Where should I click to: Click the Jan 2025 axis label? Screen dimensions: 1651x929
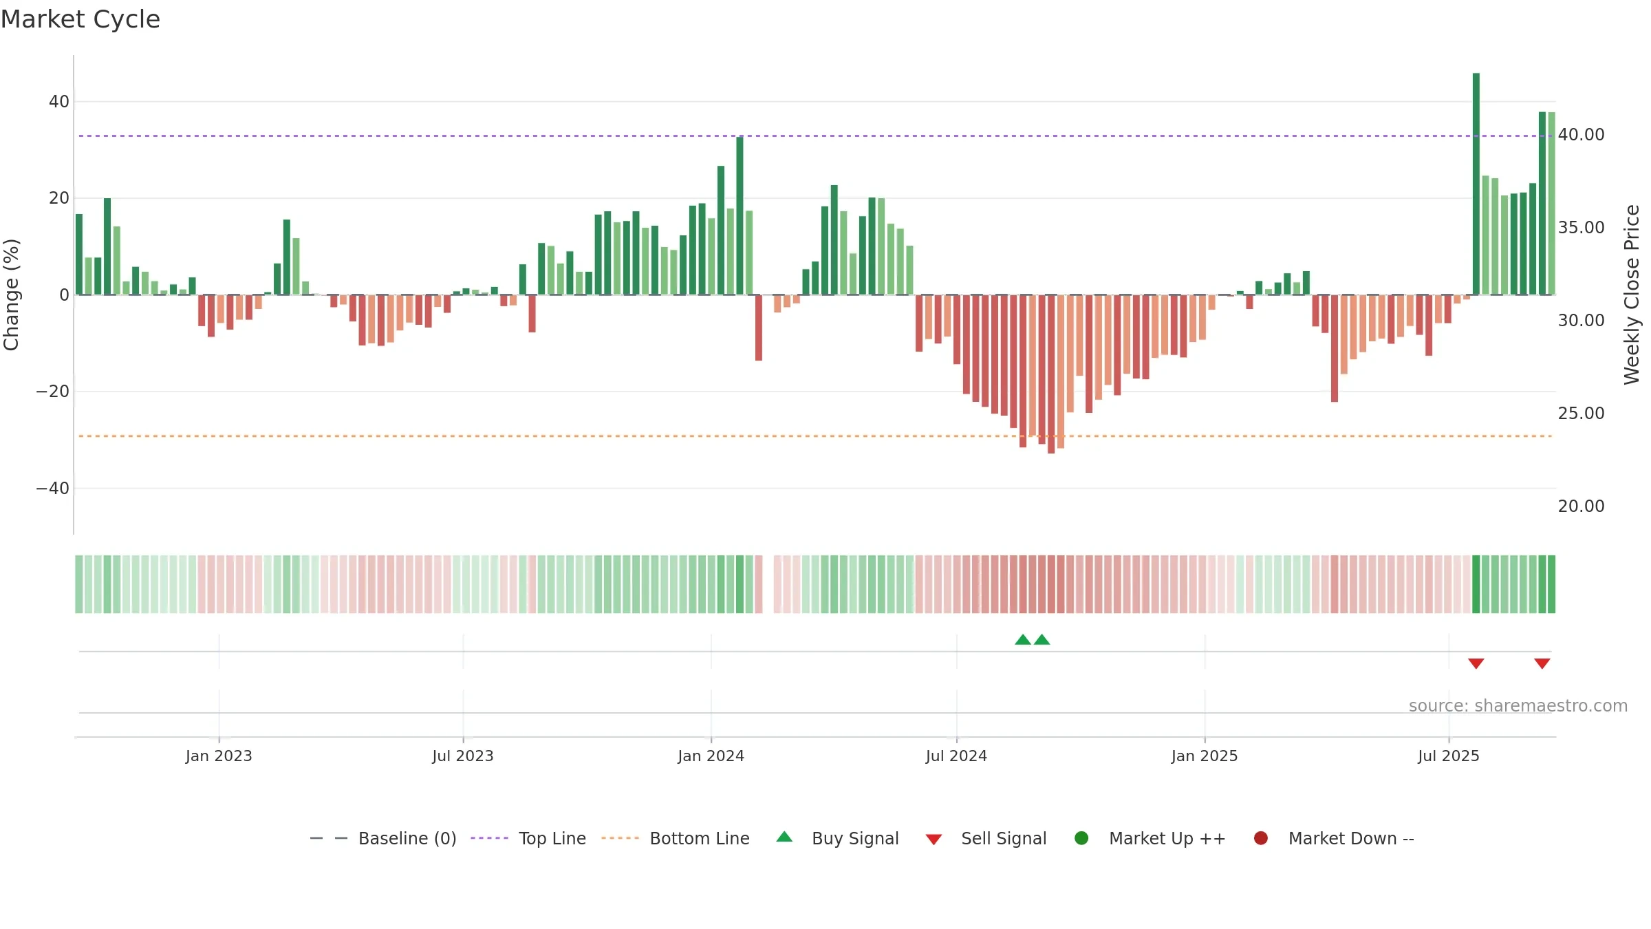[1205, 756]
